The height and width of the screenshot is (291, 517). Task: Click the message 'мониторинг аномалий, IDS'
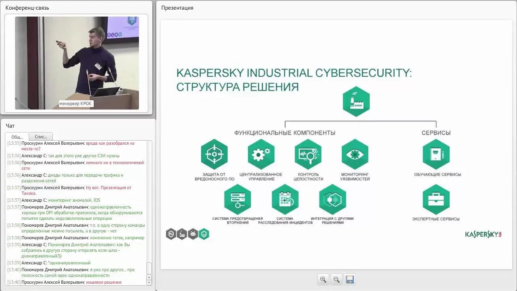pyautogui.click(x=74, y=200)
